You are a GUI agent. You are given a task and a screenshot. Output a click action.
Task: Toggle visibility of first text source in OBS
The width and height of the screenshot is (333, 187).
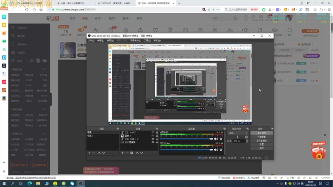pos(153,132)
